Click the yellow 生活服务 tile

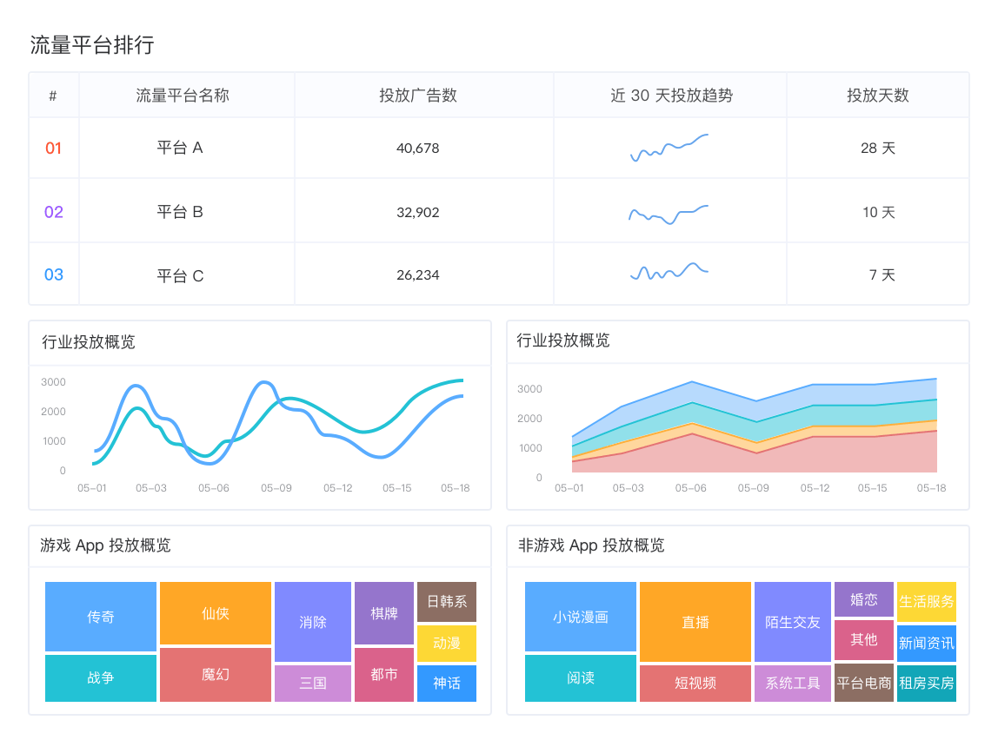[x=927, y=601]
